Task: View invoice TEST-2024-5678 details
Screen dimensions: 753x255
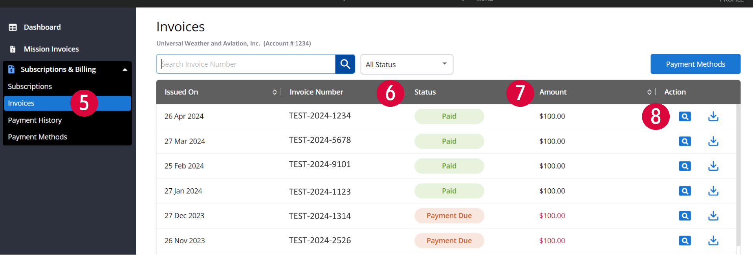Action: [685, 141]
